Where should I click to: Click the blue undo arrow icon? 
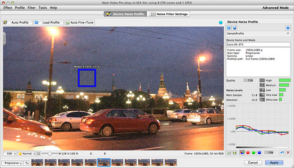282,152
